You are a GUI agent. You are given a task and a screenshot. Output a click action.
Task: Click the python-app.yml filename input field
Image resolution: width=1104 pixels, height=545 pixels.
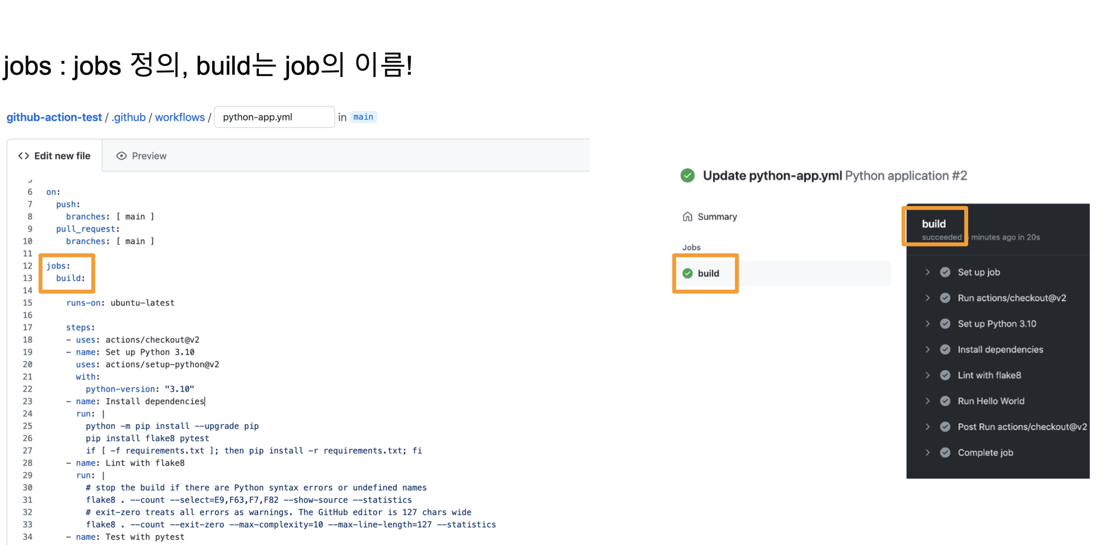click(274, 117)
